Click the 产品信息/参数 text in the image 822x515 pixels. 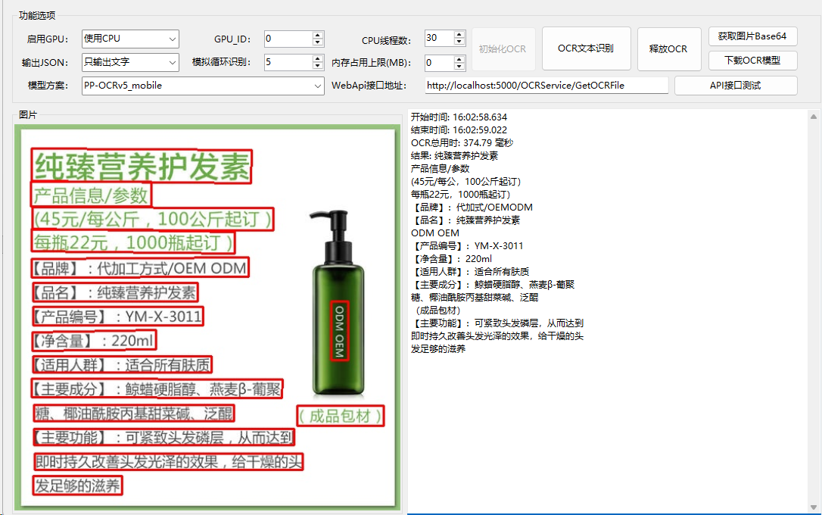(91, 195)
